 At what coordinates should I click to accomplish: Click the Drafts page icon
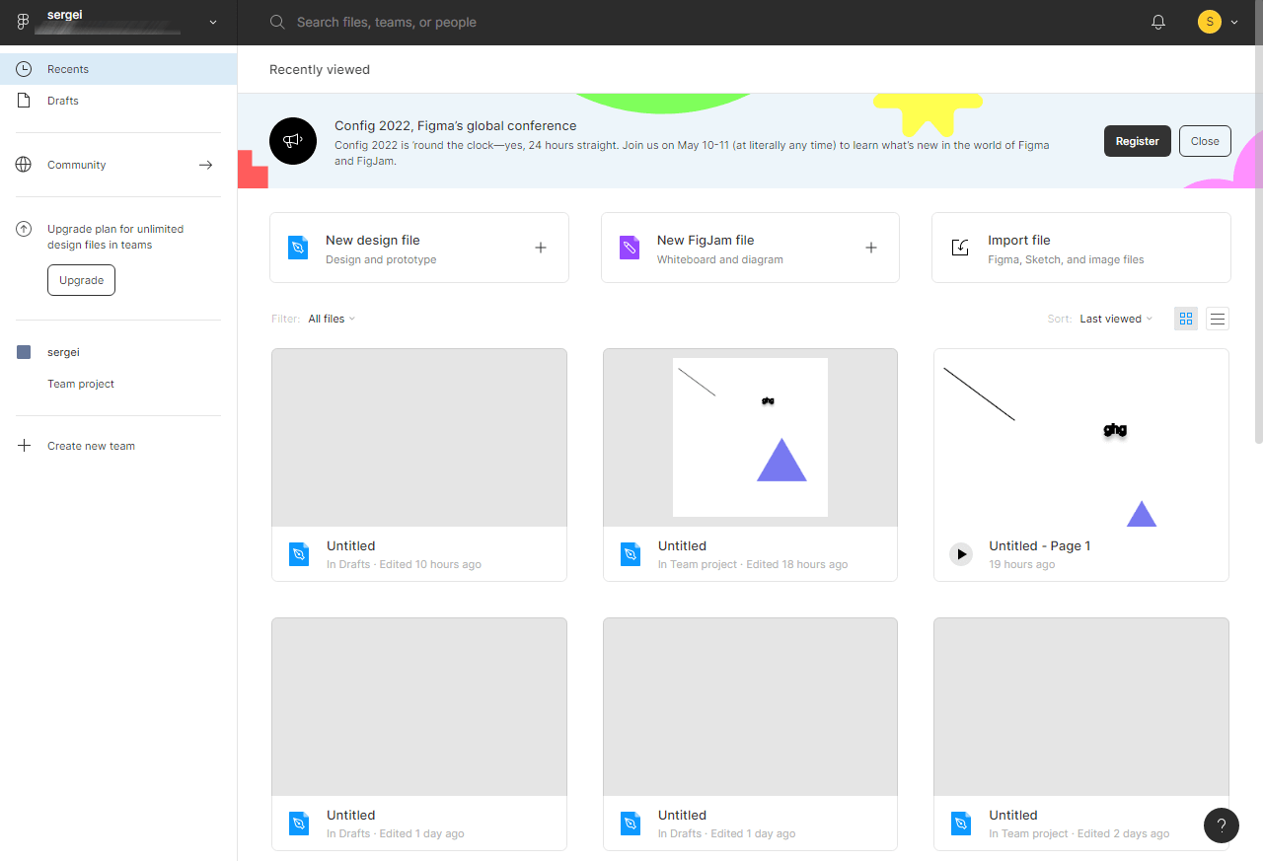pos(24,101)
